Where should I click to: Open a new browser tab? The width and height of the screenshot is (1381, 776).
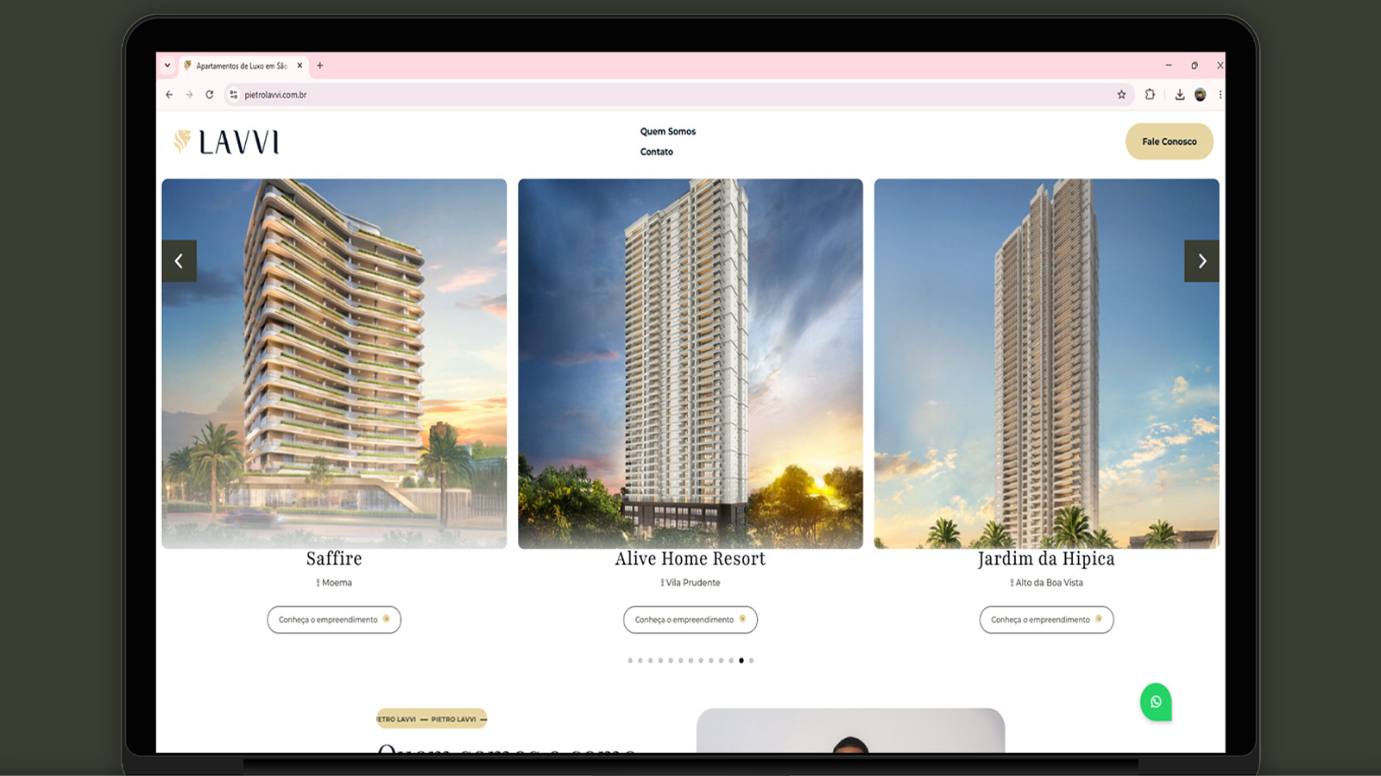pos(319,66)
